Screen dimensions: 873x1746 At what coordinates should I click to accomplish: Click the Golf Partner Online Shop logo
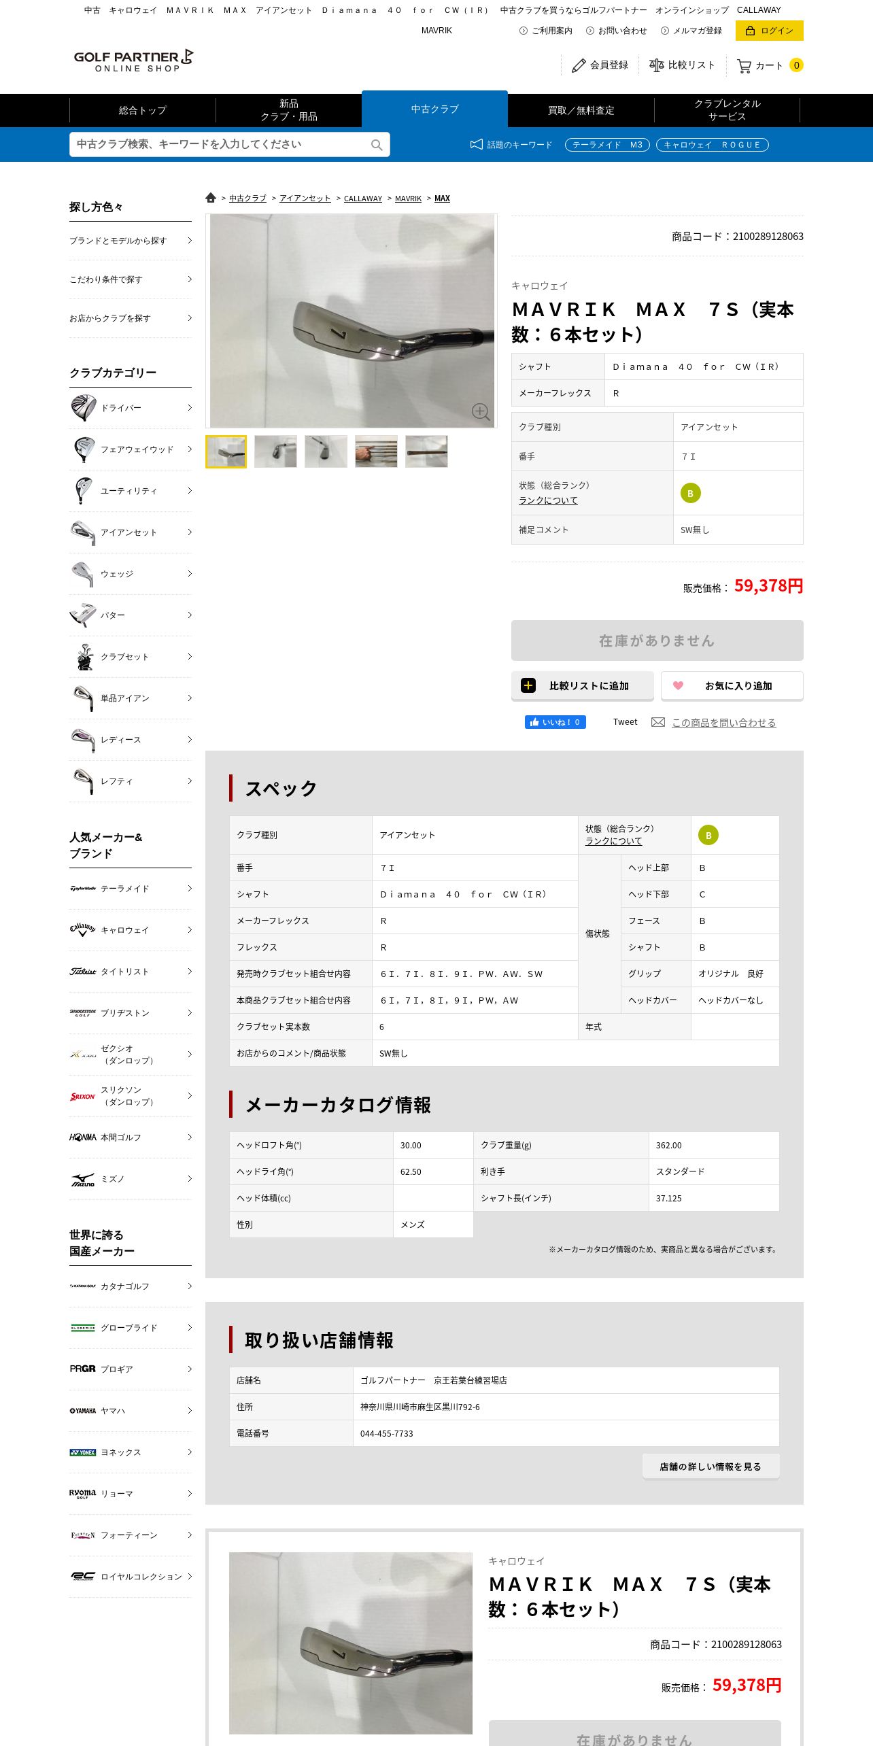click(133, 61)
